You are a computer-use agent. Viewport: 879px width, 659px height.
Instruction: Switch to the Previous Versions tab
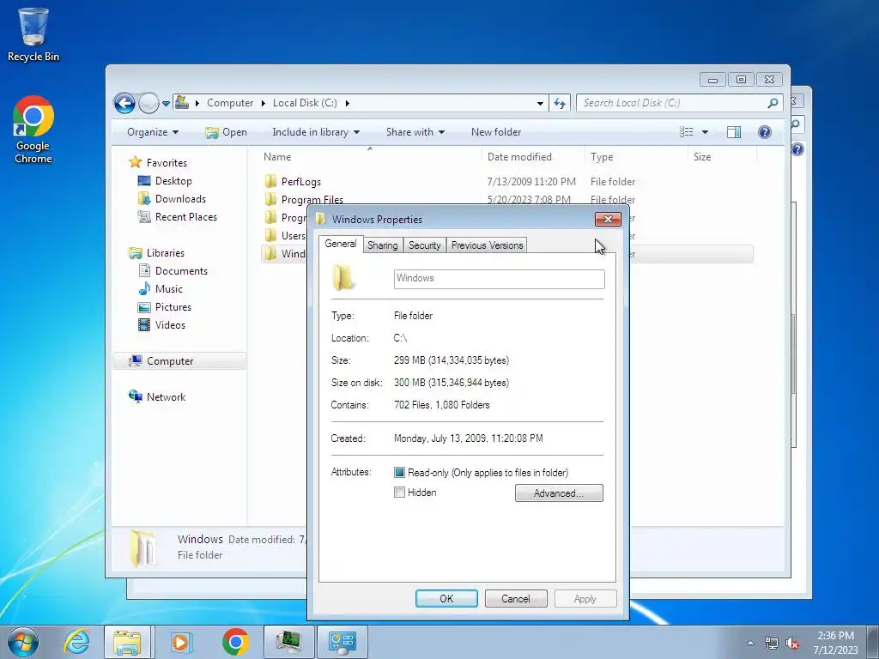(x=488, y=245)
